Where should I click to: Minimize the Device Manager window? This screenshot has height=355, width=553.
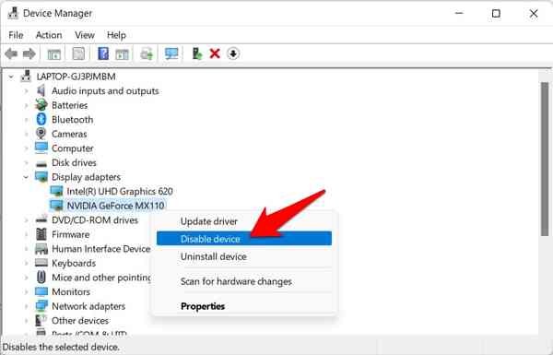[459, 14]
